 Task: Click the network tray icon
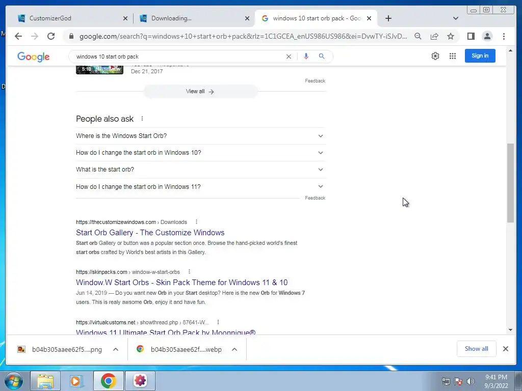click(x=446, y=381)
